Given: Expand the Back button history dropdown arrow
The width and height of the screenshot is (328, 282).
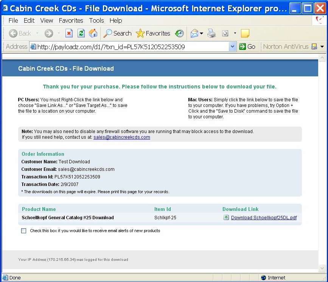Looking at the screenshot, I should (x=37, y=33).
